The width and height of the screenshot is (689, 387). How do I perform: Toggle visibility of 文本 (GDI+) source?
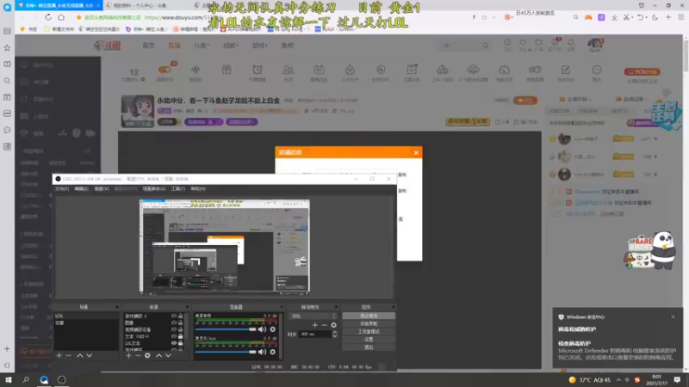[174, 336]
